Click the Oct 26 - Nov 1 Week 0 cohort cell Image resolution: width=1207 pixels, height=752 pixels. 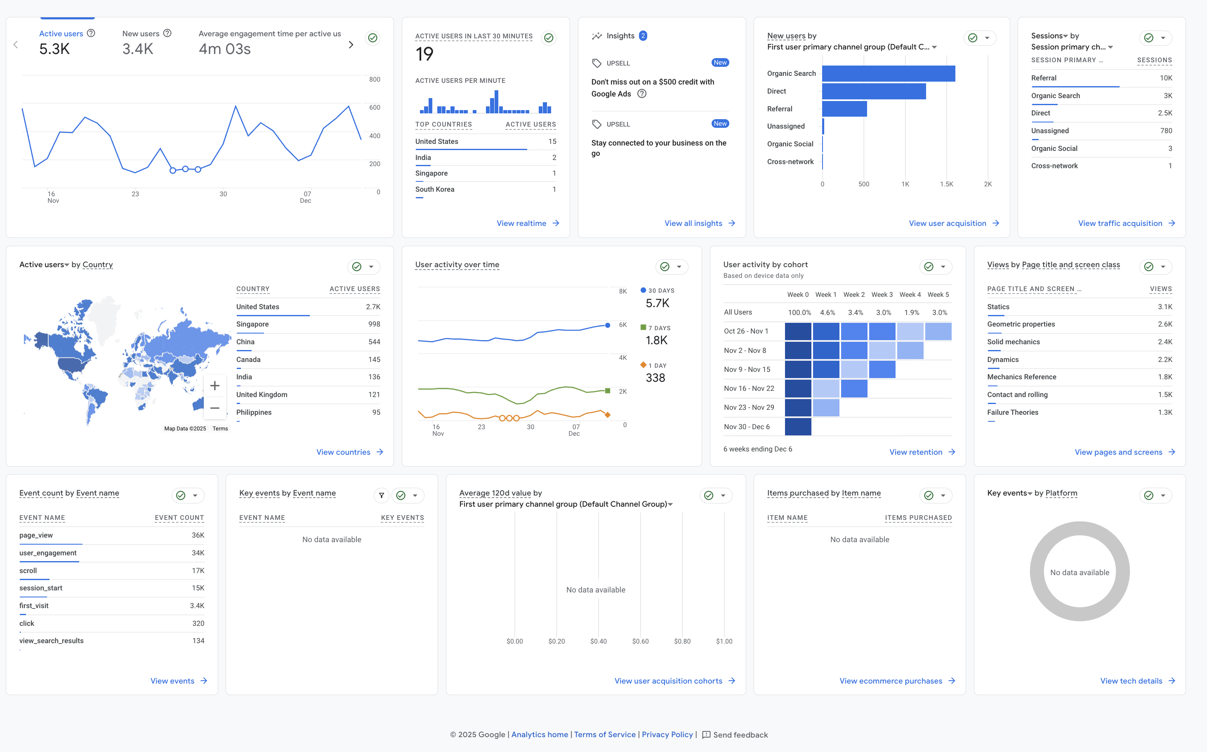(x=798, y=331)
